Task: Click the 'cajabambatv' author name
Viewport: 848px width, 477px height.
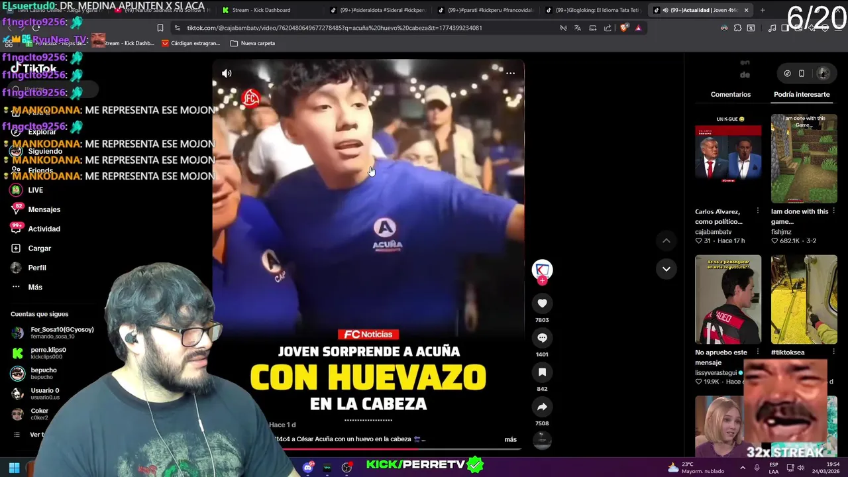Action: click(713, 232)
